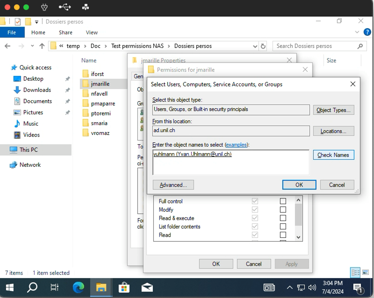Switch to the Home ribbon tab

point(38,32)
